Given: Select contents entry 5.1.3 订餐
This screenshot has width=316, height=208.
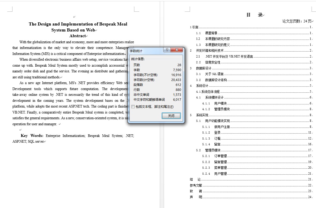Looking at the screenshot, I should 257,138.
